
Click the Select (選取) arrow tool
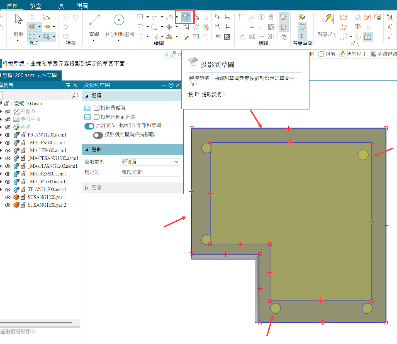point(18,19)
